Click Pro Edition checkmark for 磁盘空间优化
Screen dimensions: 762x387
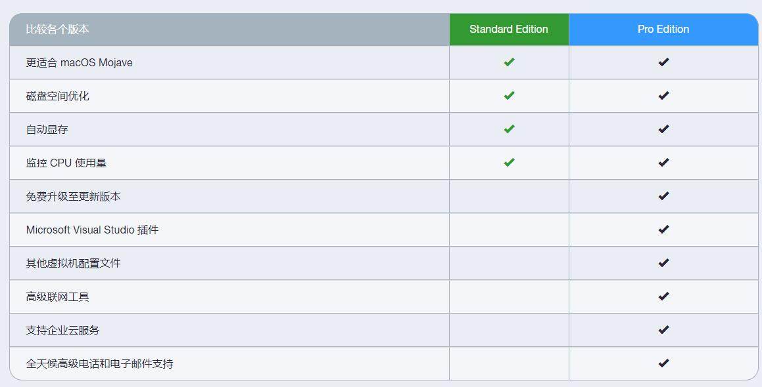click(663, 96)
